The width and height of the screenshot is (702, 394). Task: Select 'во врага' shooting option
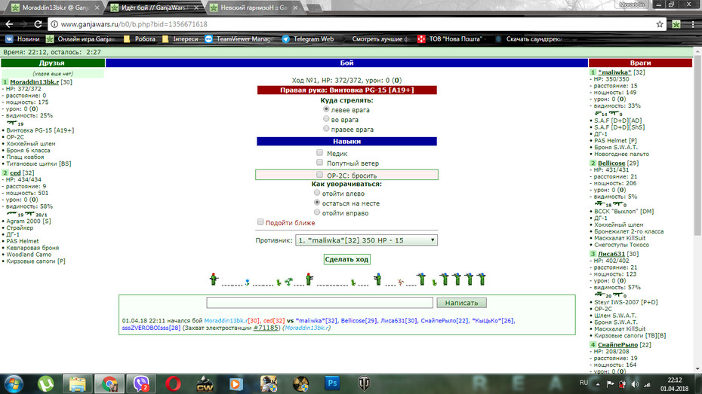click(x=326, y=119)
